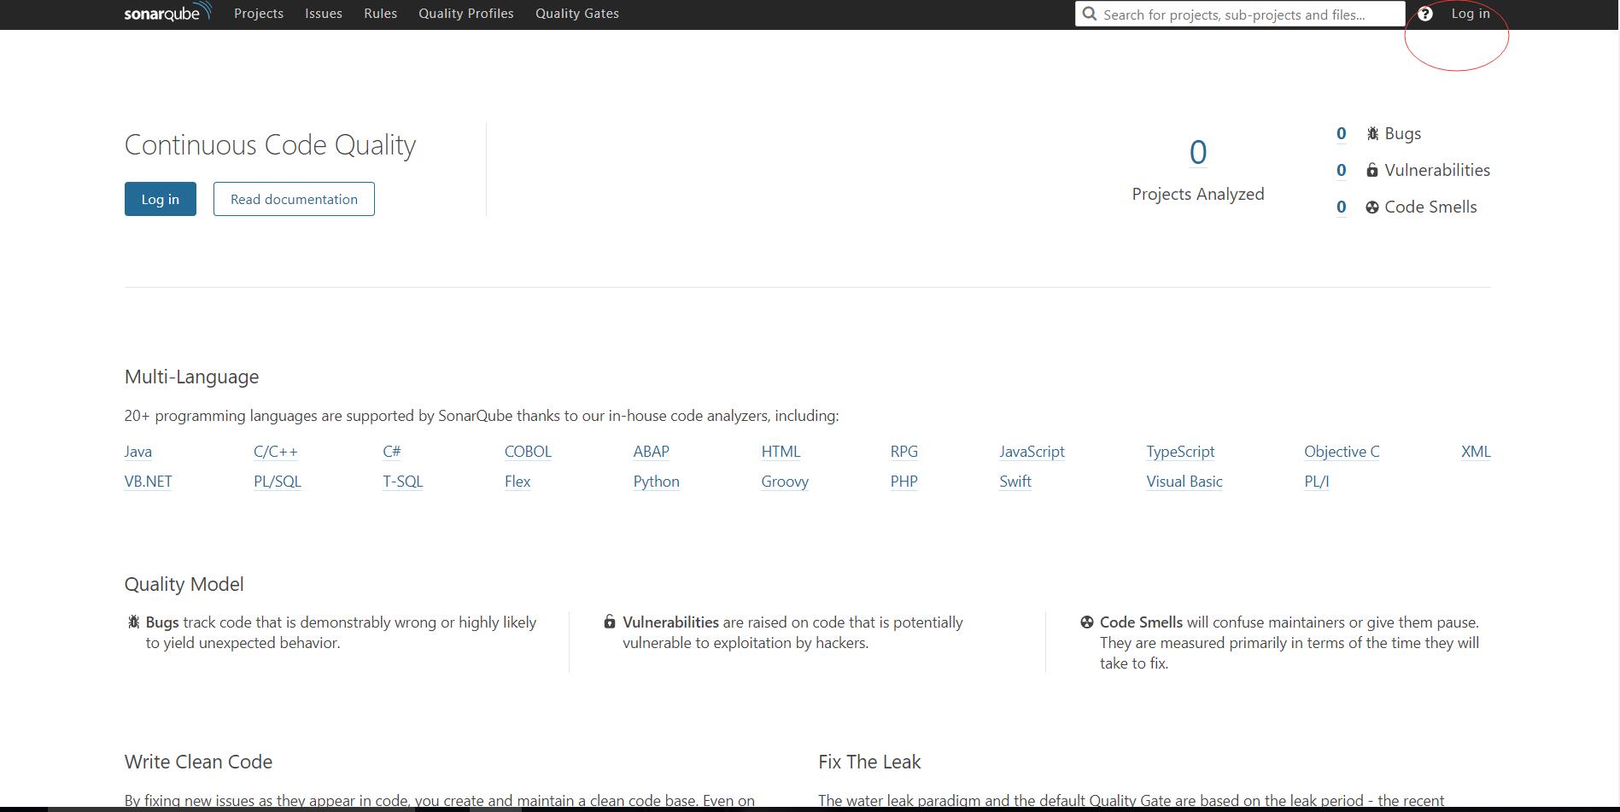
Task: Open the Python language link
Action: [x=657, y=482]
